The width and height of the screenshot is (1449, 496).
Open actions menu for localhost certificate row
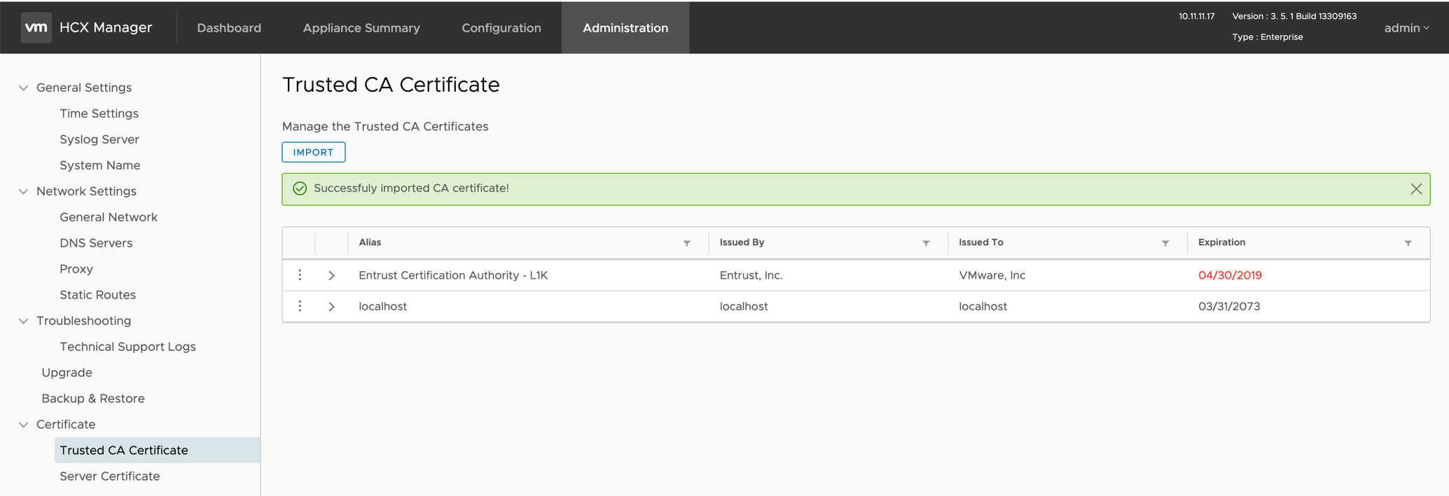point(300,306)
